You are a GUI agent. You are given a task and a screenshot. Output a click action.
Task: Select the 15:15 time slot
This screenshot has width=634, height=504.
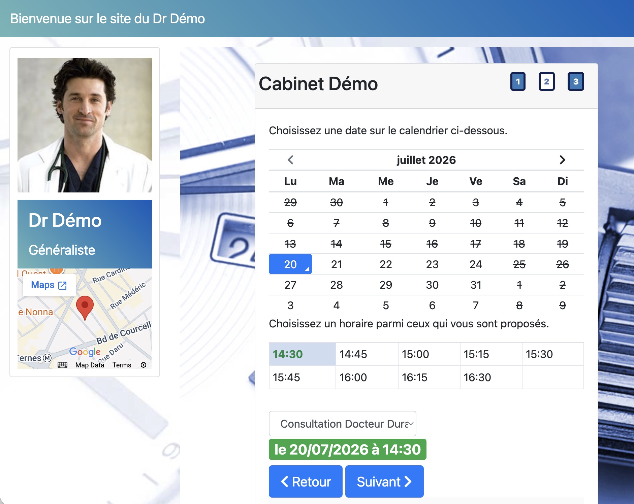click(x=491, y=354)
